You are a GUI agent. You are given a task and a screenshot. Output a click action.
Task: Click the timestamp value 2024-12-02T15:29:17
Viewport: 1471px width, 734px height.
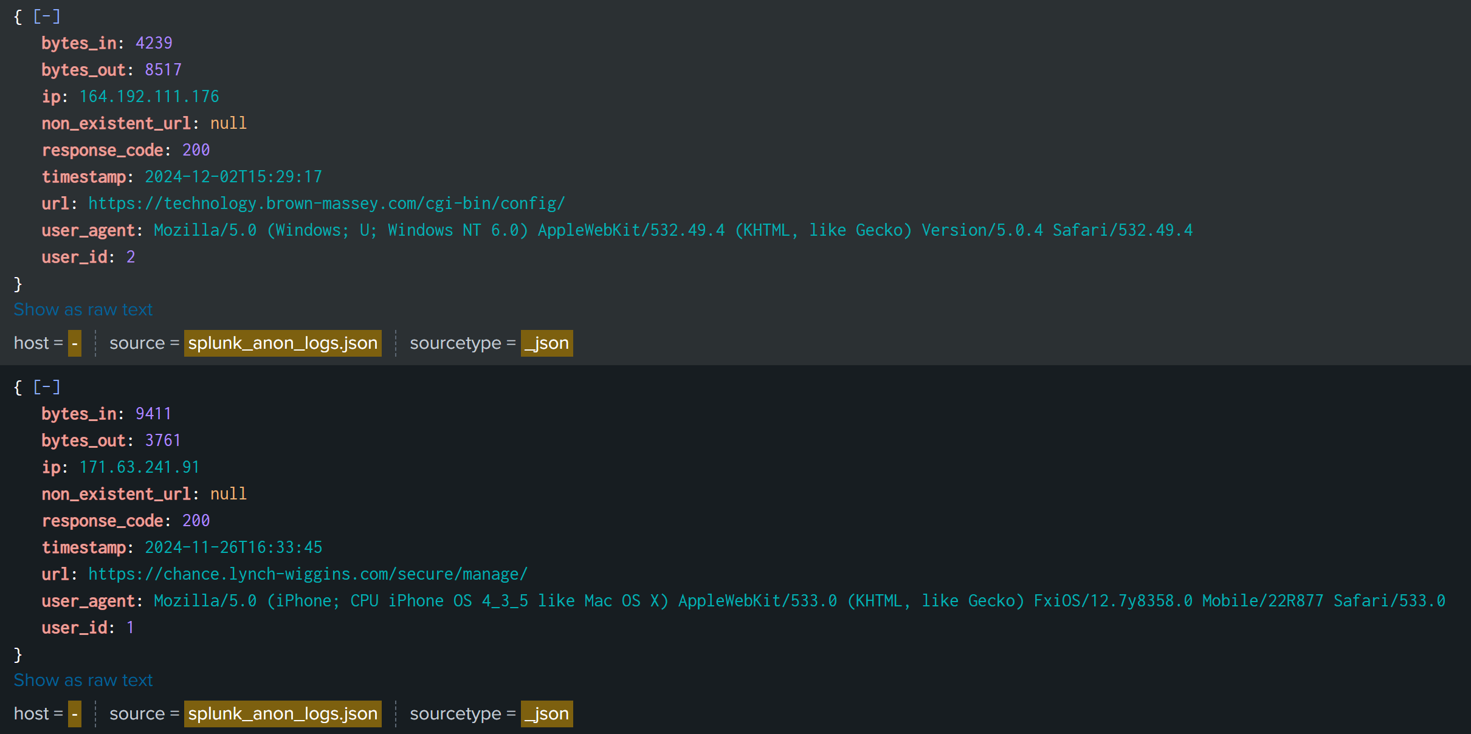point(233,177)
